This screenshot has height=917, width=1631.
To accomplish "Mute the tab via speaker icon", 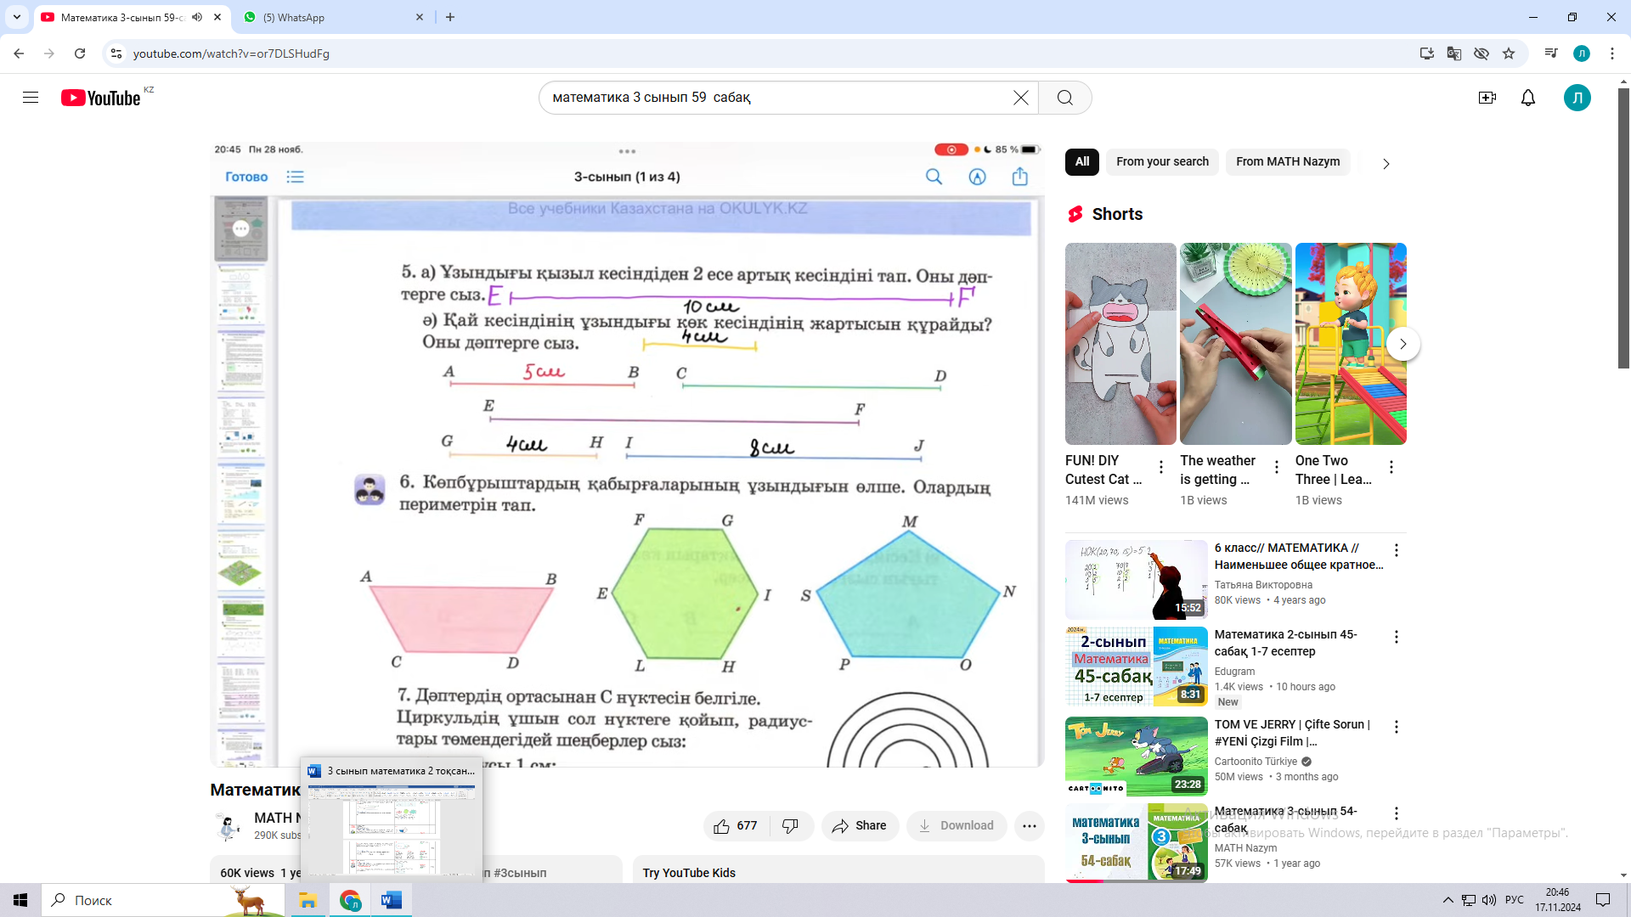I will pyautogui.click(x=197, y=17).
